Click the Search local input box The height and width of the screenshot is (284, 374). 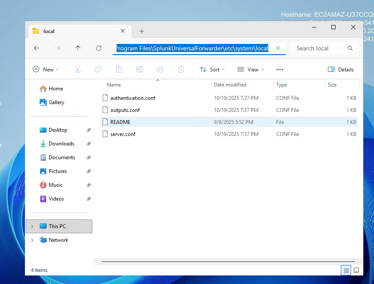[319, 48]
